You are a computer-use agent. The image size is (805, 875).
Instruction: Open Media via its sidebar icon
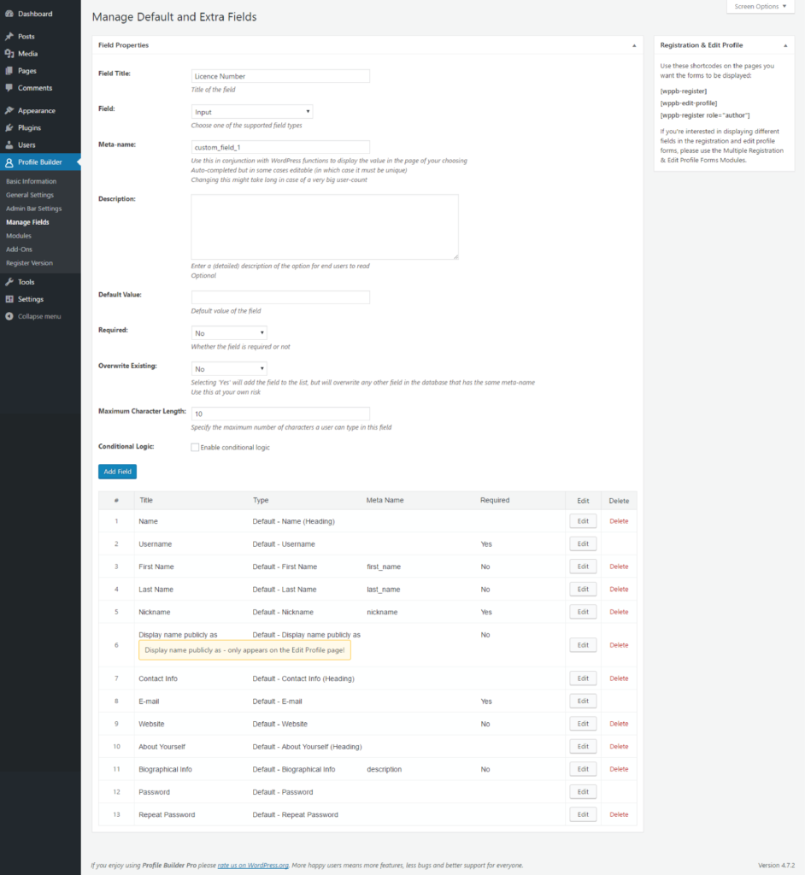coord(9,54)
